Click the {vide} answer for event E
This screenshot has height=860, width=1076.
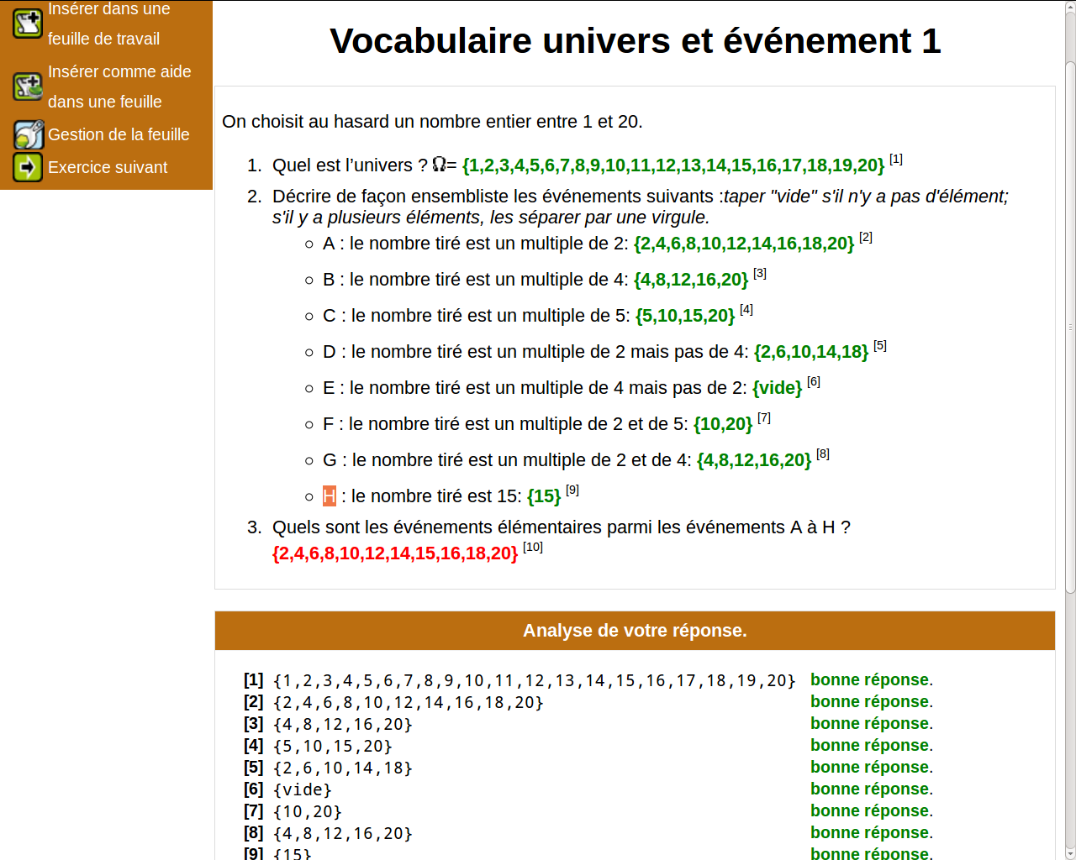(x=777, y=388)
